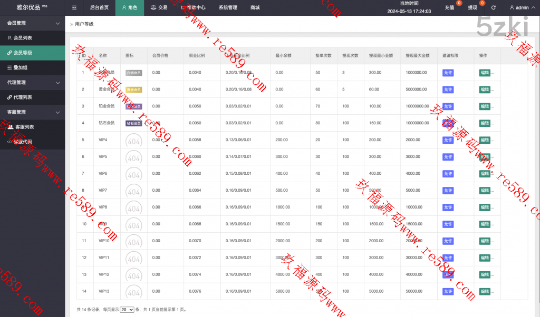Click the refresh icon in top bar
This screenshot has width=540, height=317.
click(493, 8)
